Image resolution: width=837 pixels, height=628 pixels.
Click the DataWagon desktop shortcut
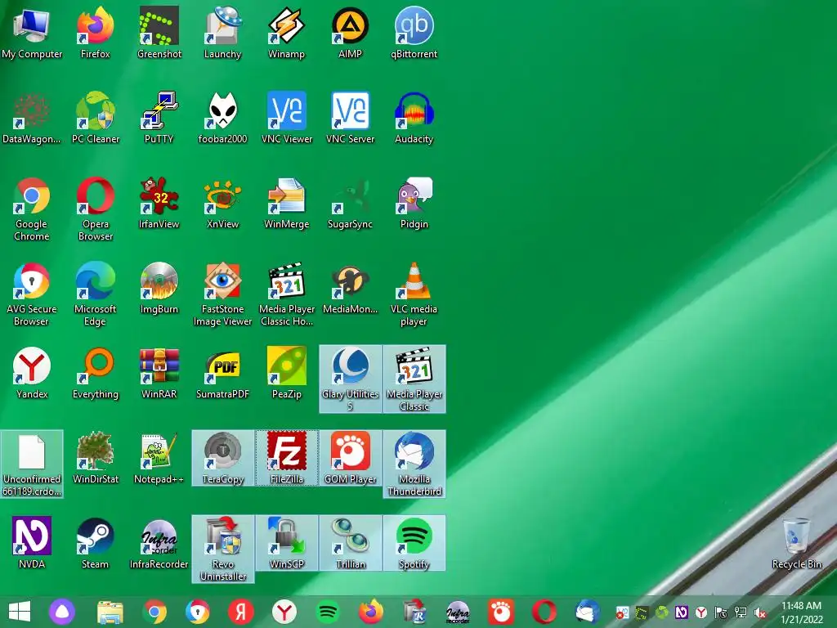click(x=32, y=118)
